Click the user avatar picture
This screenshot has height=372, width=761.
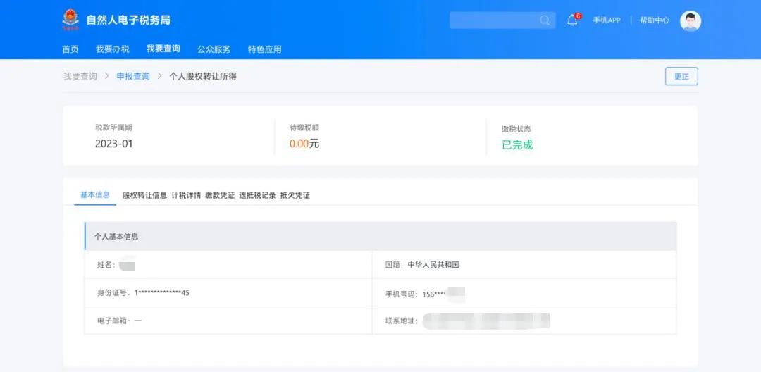click(690, 21)
